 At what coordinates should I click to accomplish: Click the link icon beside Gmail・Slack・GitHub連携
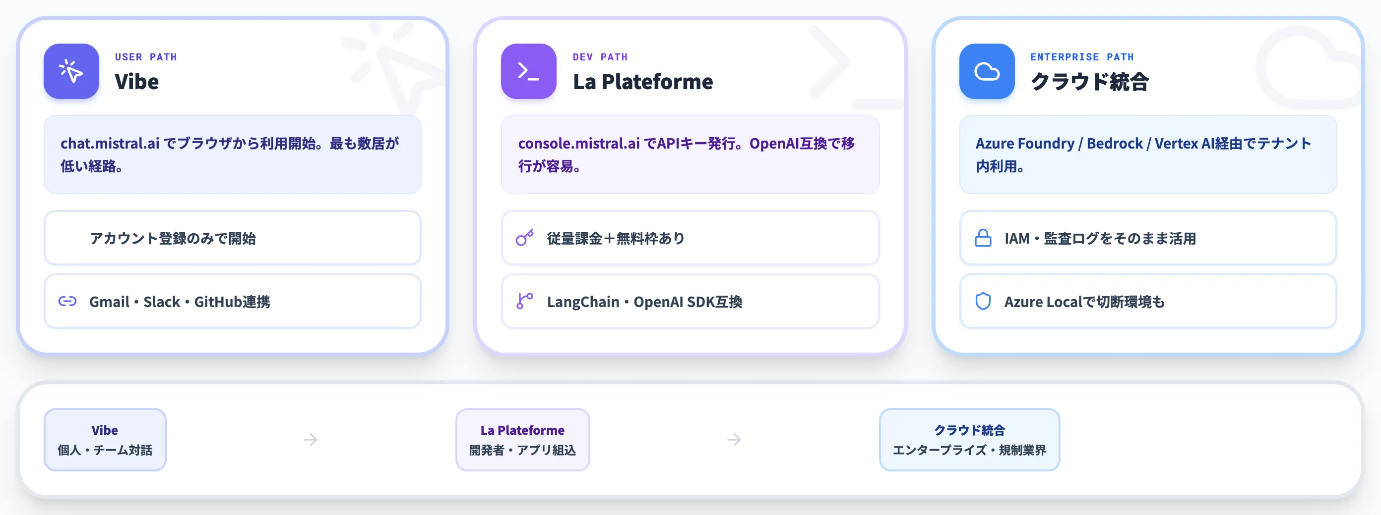point(67,302)
